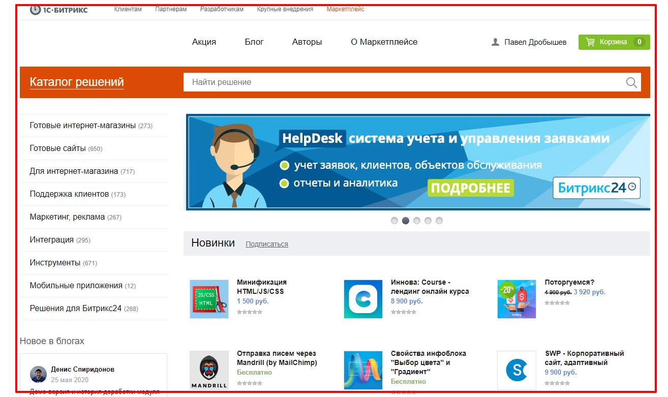Open Свойства инфоблока Выбор цвета title
Screen dimensions: 668x397
coord(429,362)
